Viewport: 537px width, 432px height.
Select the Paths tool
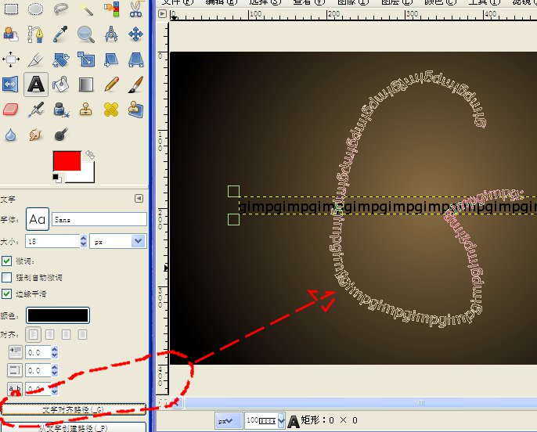coord(36,34)
